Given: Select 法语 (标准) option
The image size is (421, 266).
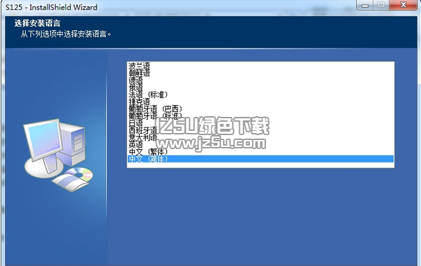Looking at the screenshot, I should pos(148,94).
